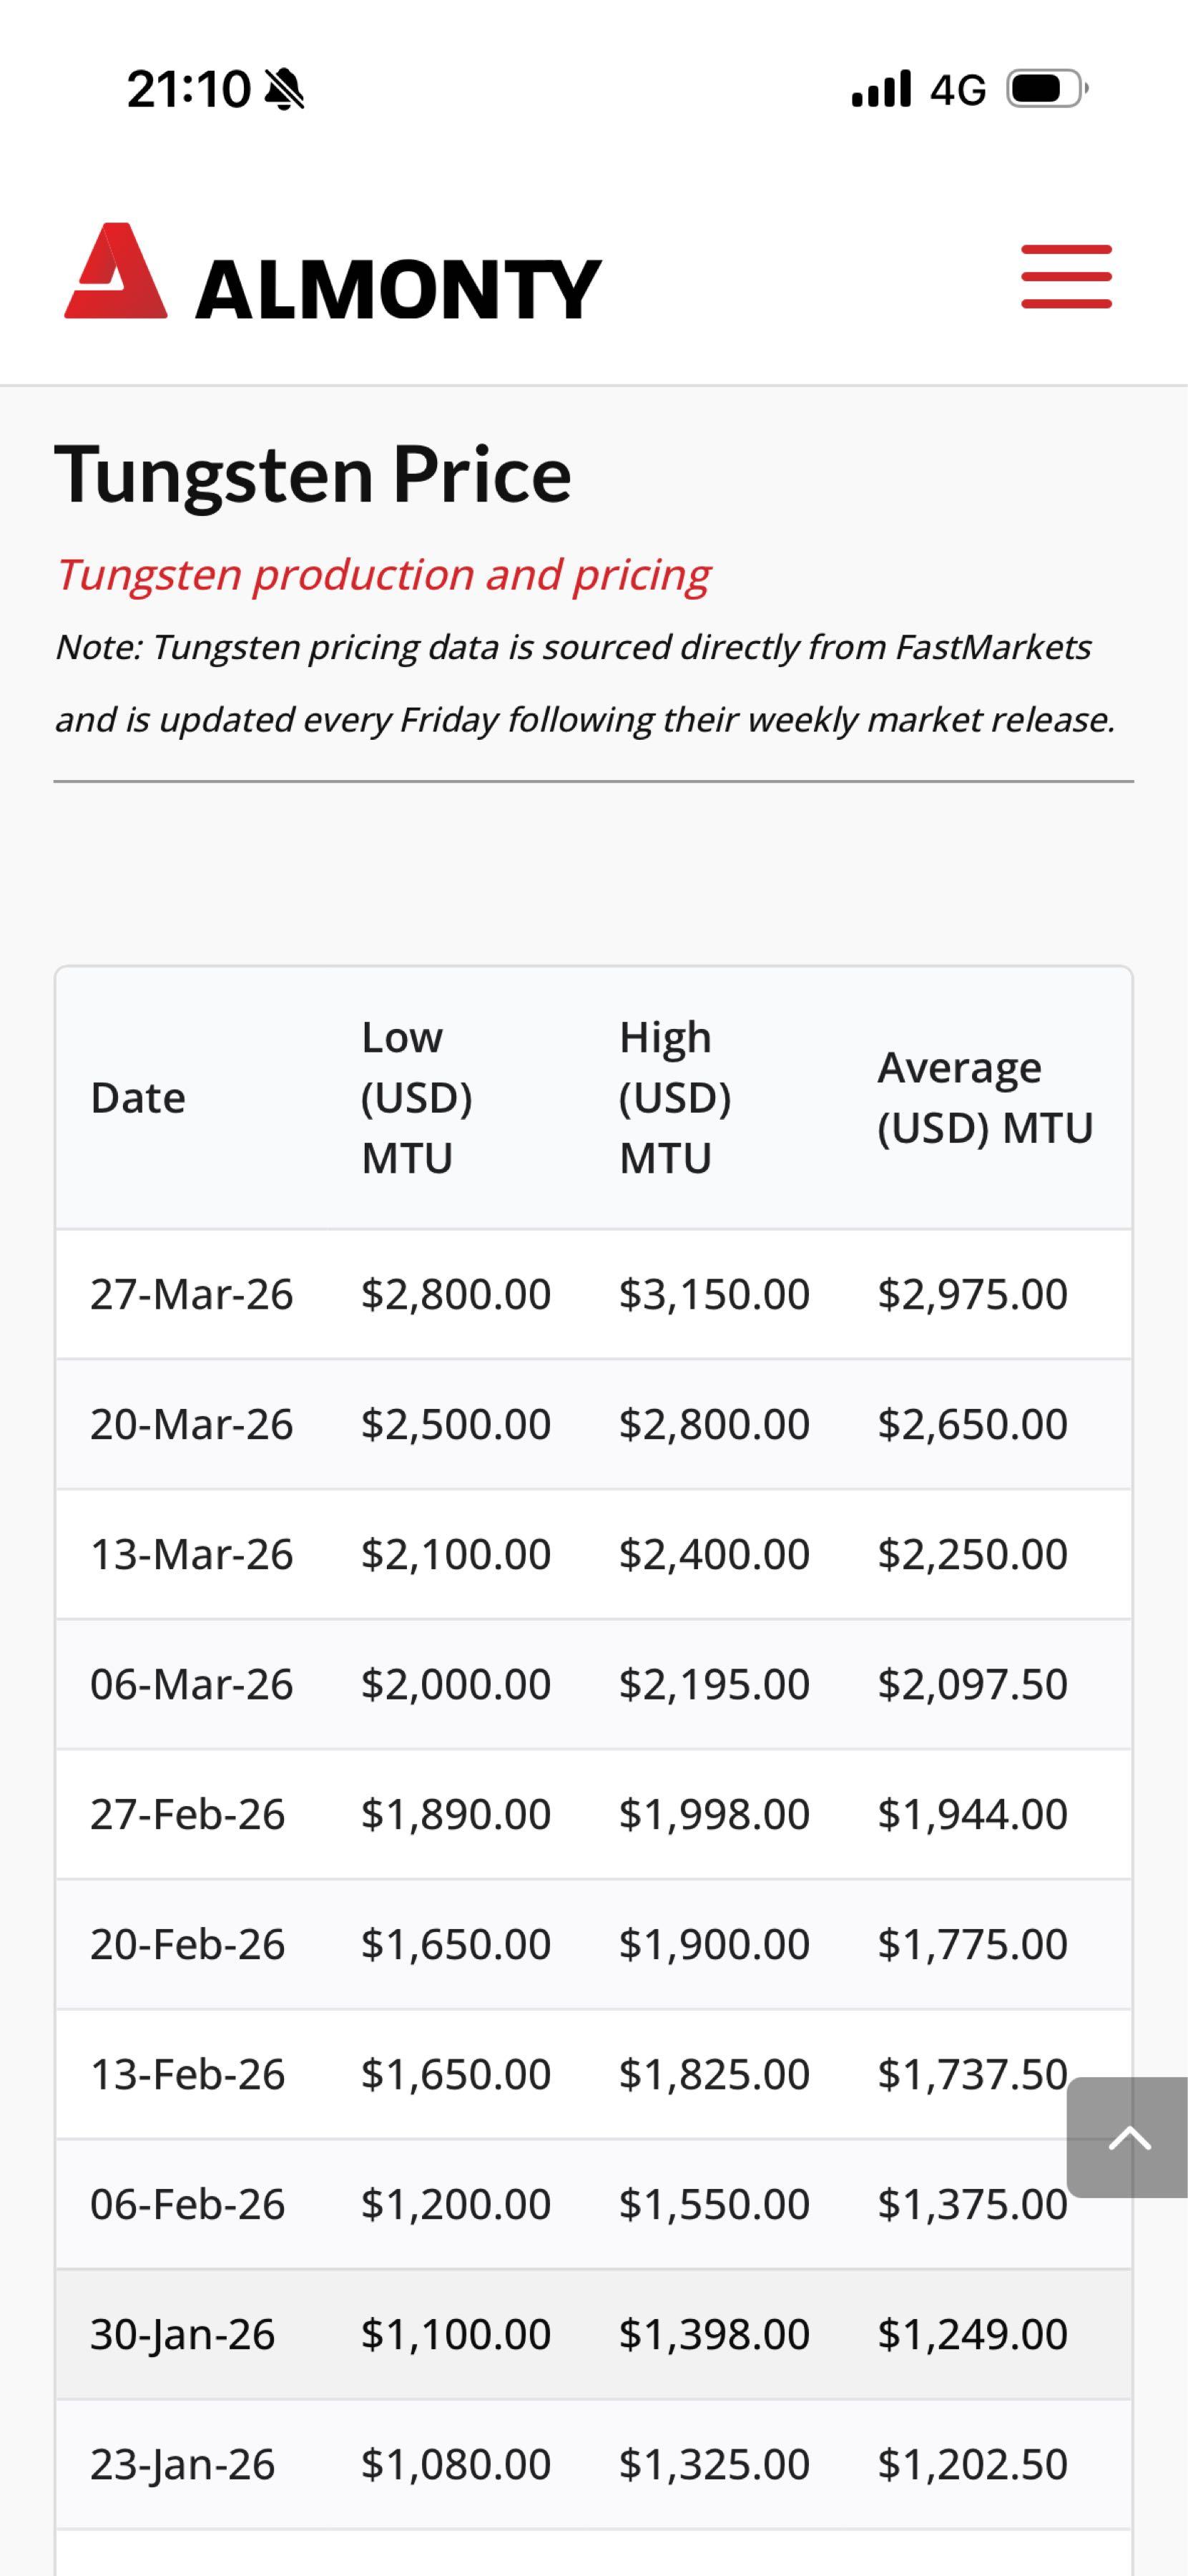Screen dimensions: 1188x2576
Task: Tap the battery status icon
Action: pyautogui.click(x=1046, y=89)
